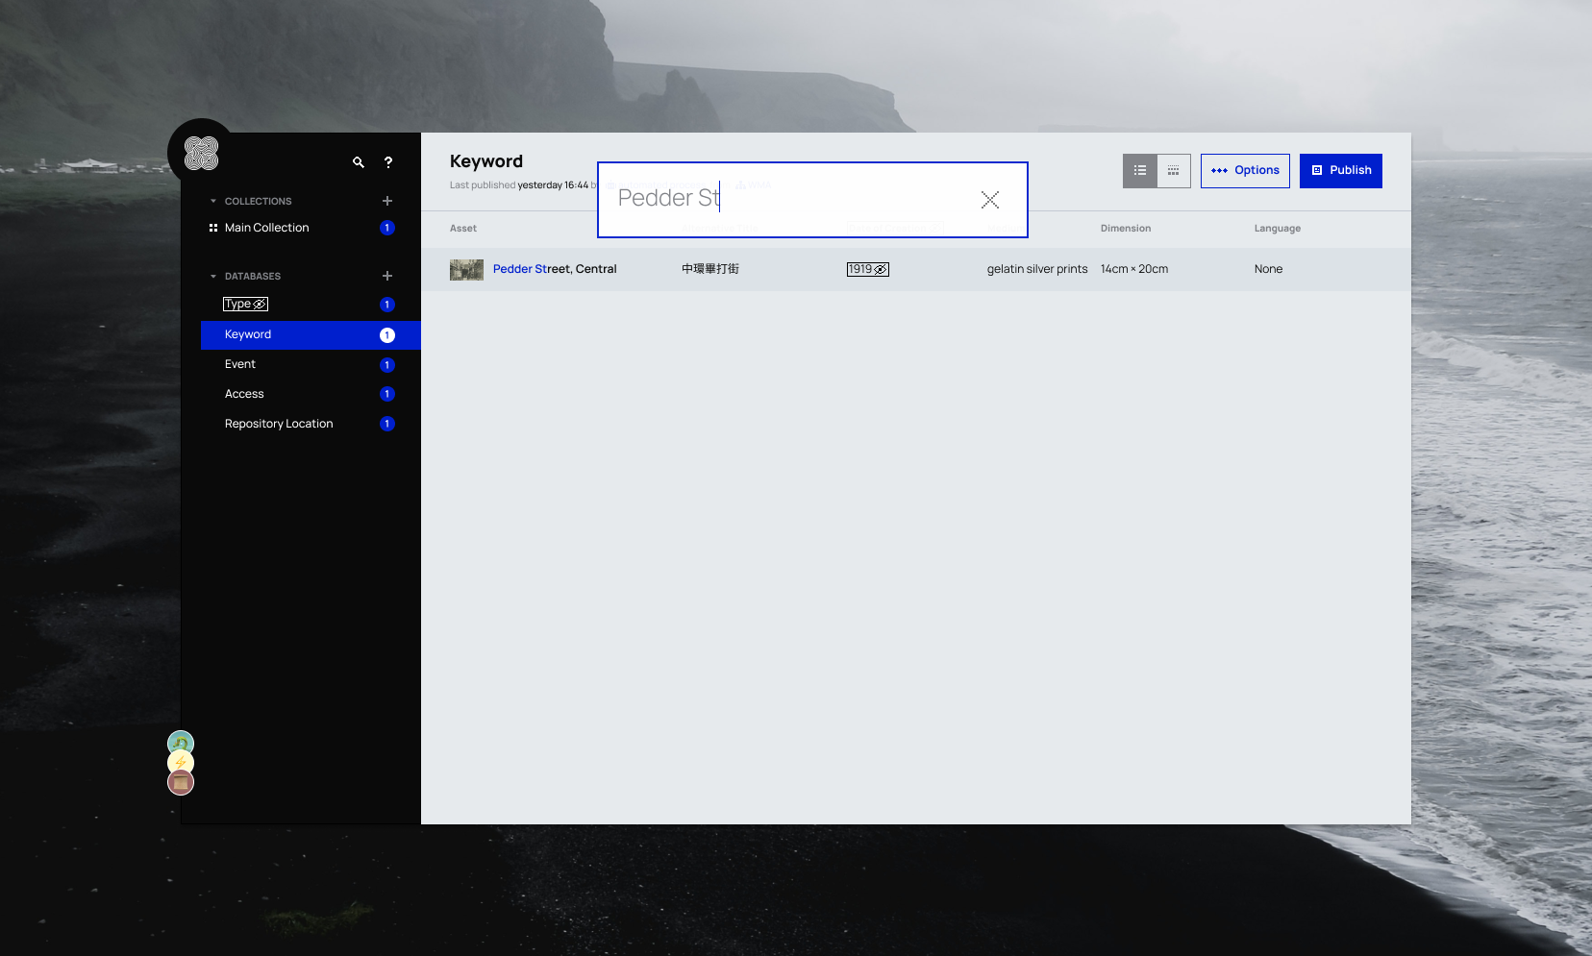Open the Access database

(244, 394)
